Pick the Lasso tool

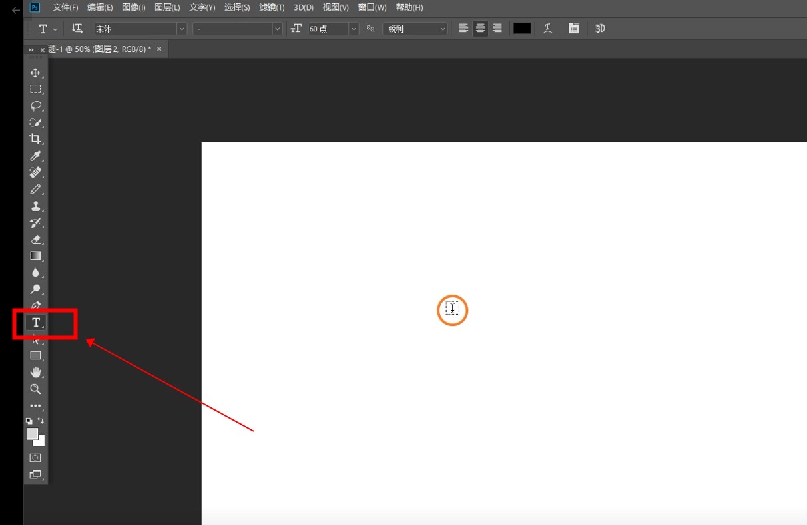(x=35, y=106)
